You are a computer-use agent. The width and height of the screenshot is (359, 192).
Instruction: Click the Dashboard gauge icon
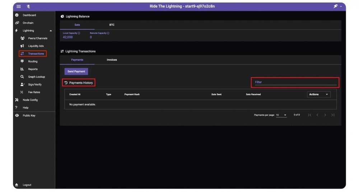coord(17,15)
